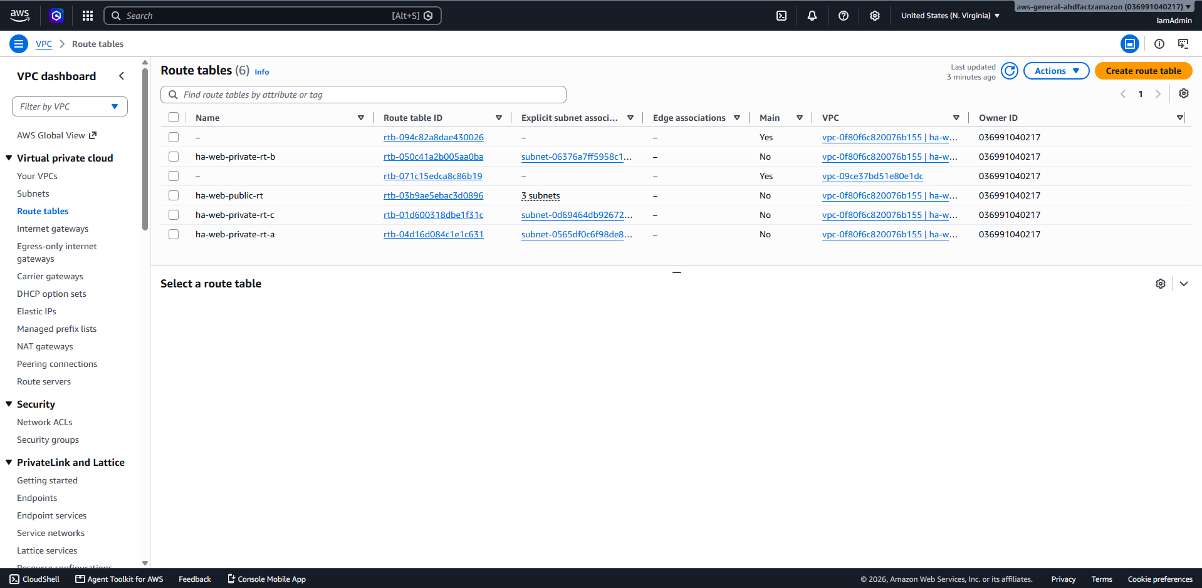Viewport: 1202px width, 588px height.
Task: Open Subnets in sidebar
Action: (33, 193)
